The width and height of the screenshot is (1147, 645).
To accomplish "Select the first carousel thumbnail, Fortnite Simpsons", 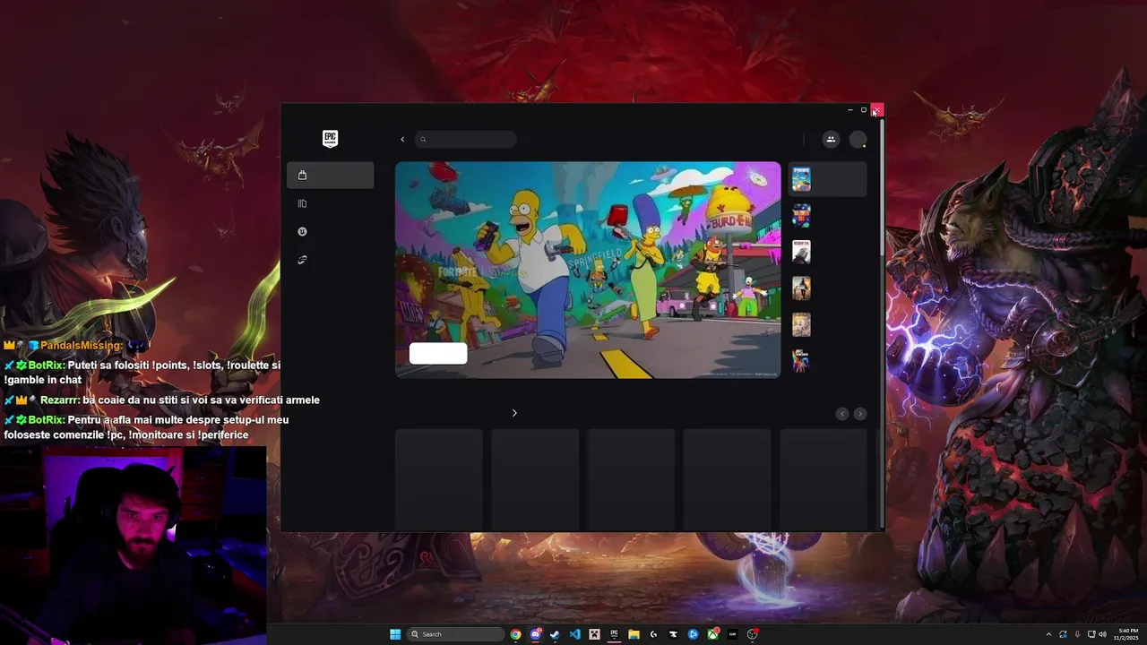I will tap(801, 179).
